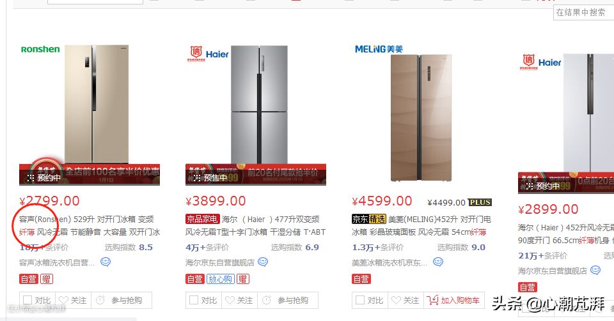Open chat icon beside 海尔京东自营旗舰店 under Haier 477升
Viewport: 614px width, 321px height.
click(x=263, y=262)
